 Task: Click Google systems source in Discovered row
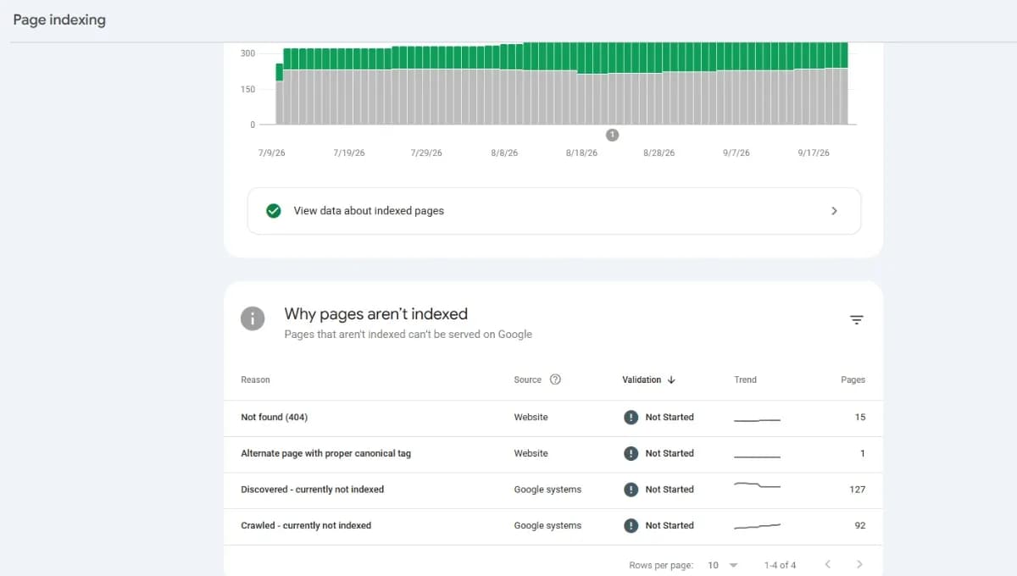pos(547,490)
